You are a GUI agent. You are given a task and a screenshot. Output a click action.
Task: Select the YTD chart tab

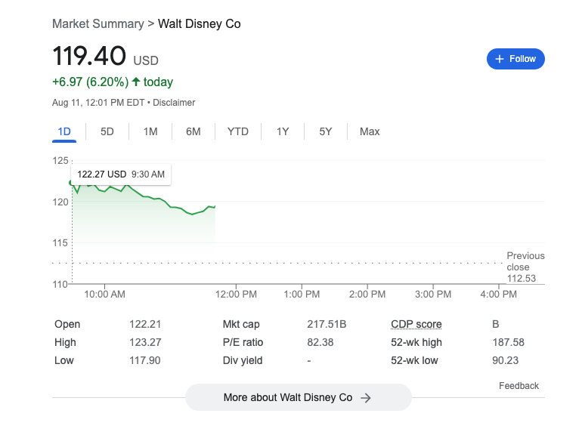click(238, 131)
